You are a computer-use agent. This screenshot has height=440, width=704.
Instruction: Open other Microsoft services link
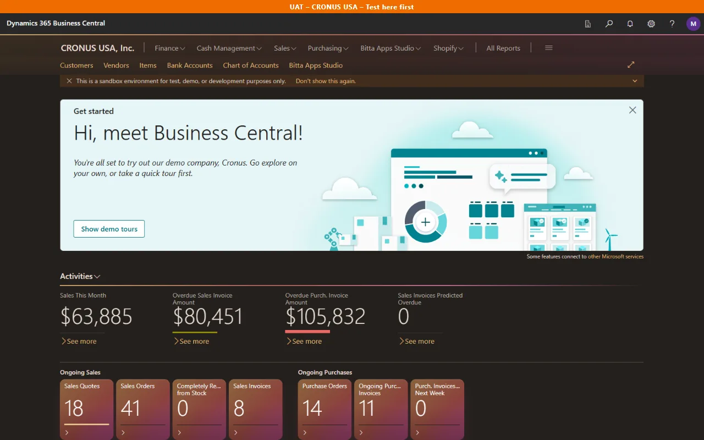tap(615, 256)
